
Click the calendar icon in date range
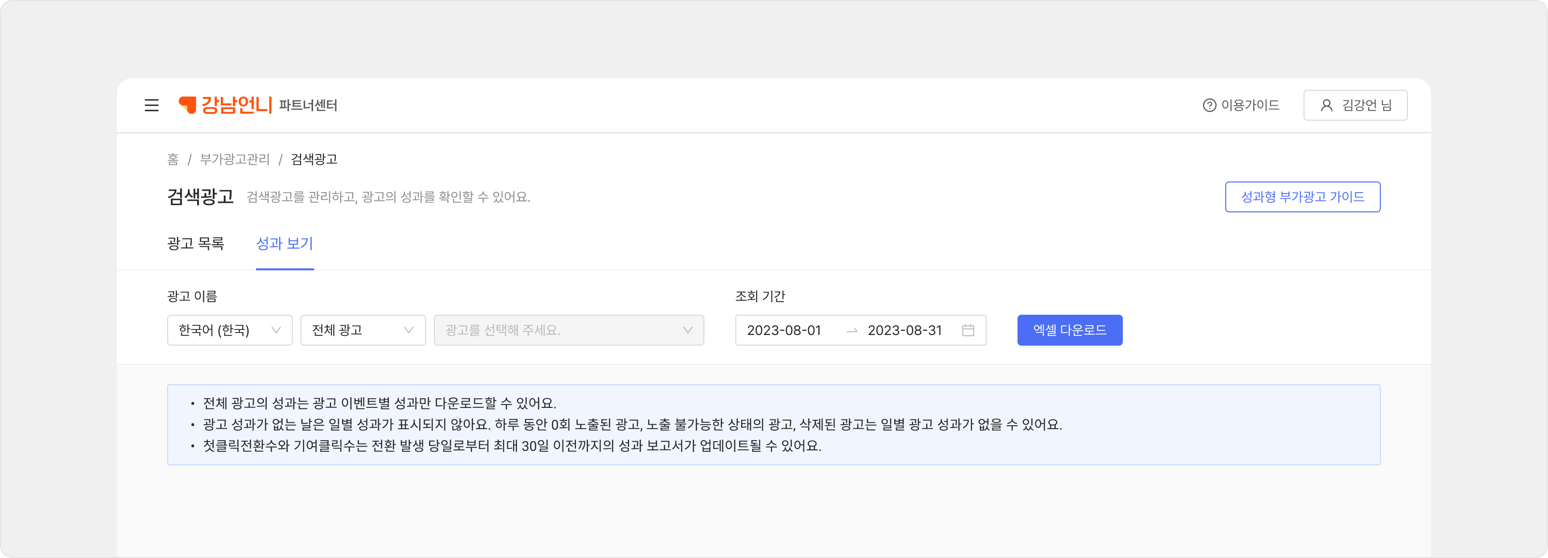click(967, 330)
